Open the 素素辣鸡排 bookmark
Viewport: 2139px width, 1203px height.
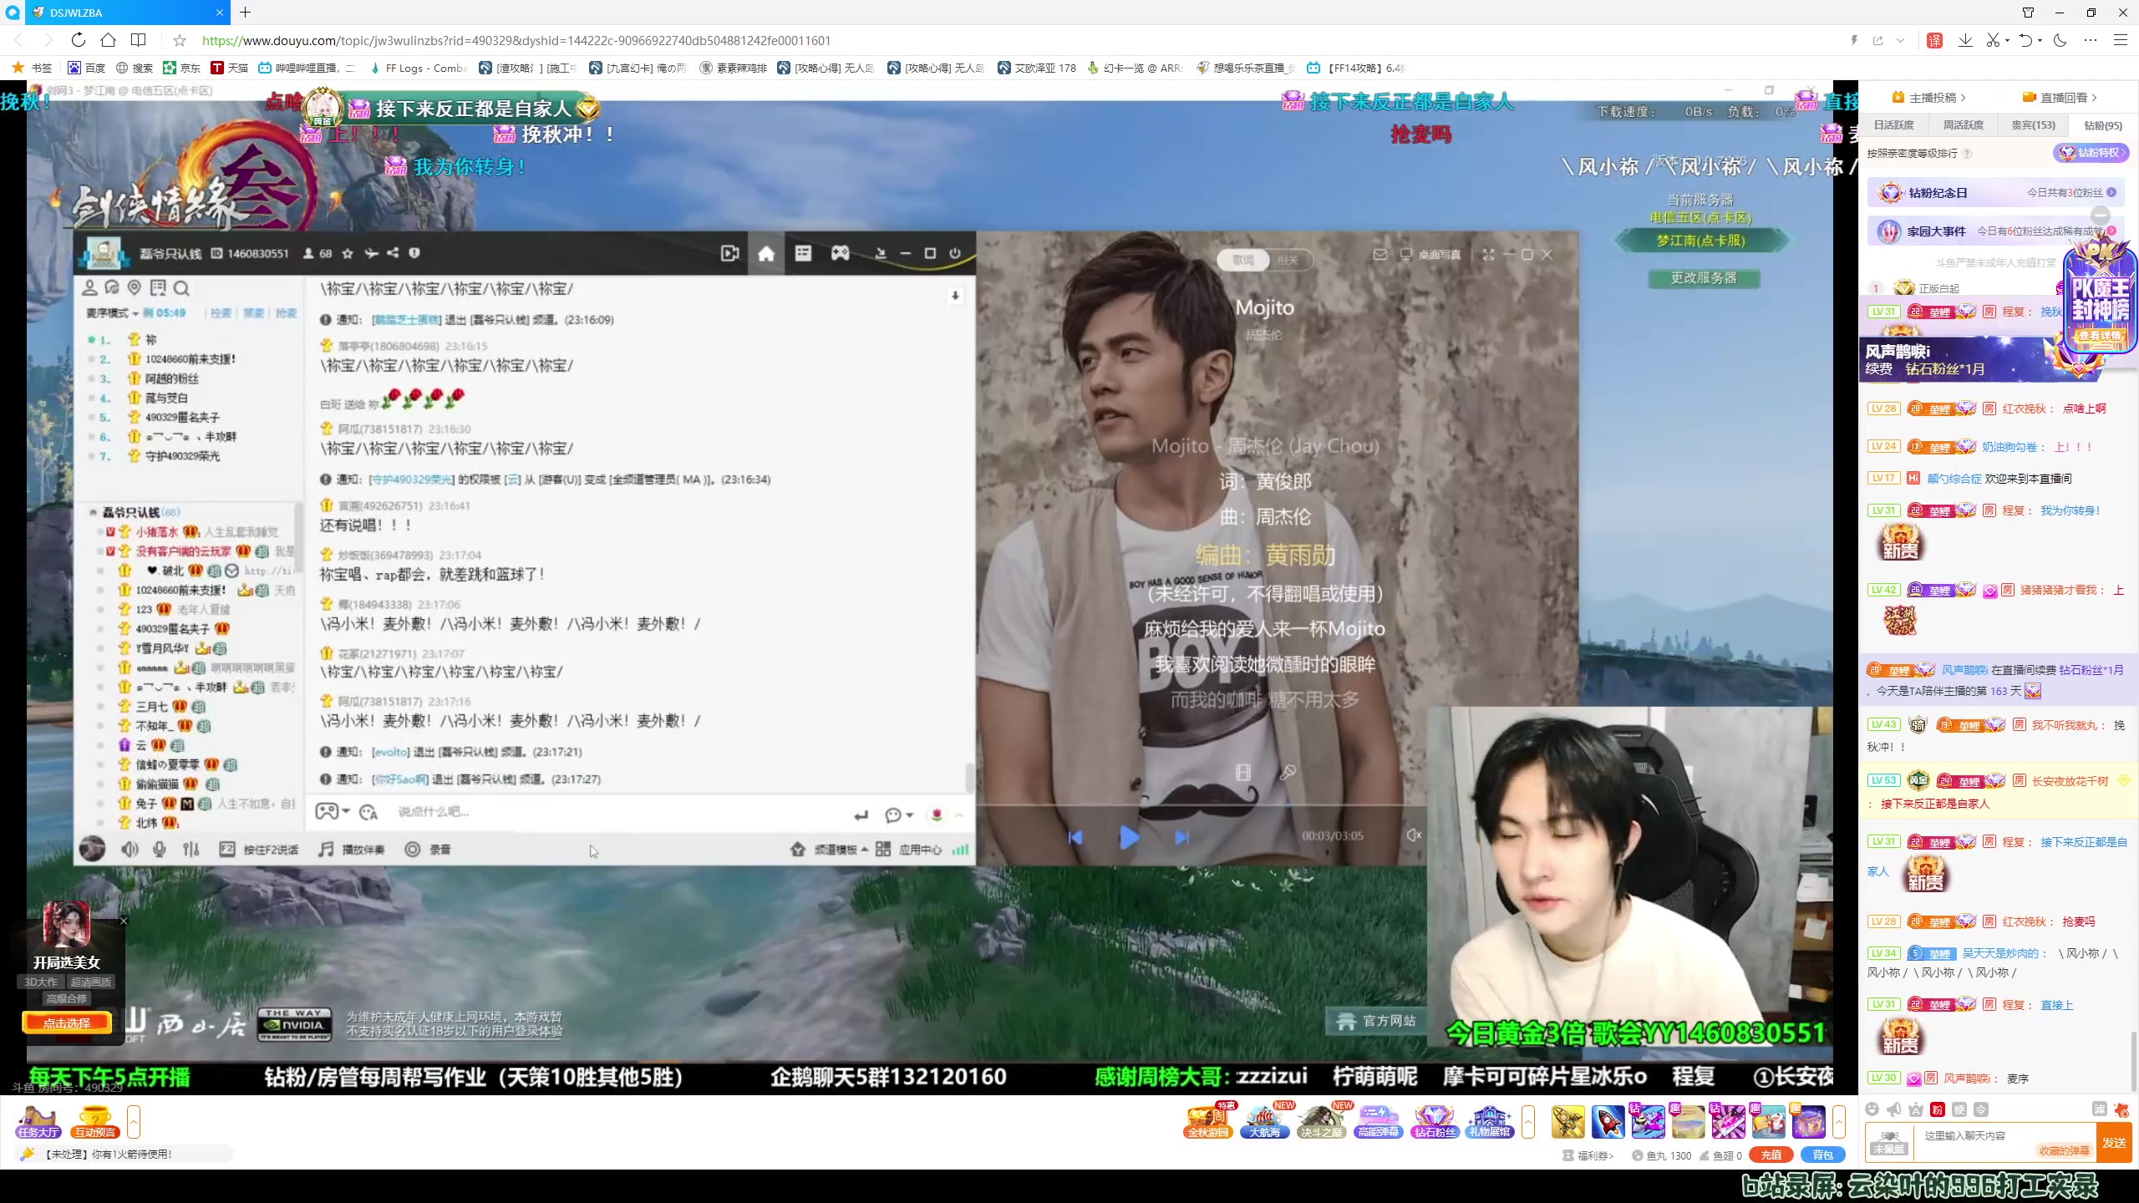point(734,68)
